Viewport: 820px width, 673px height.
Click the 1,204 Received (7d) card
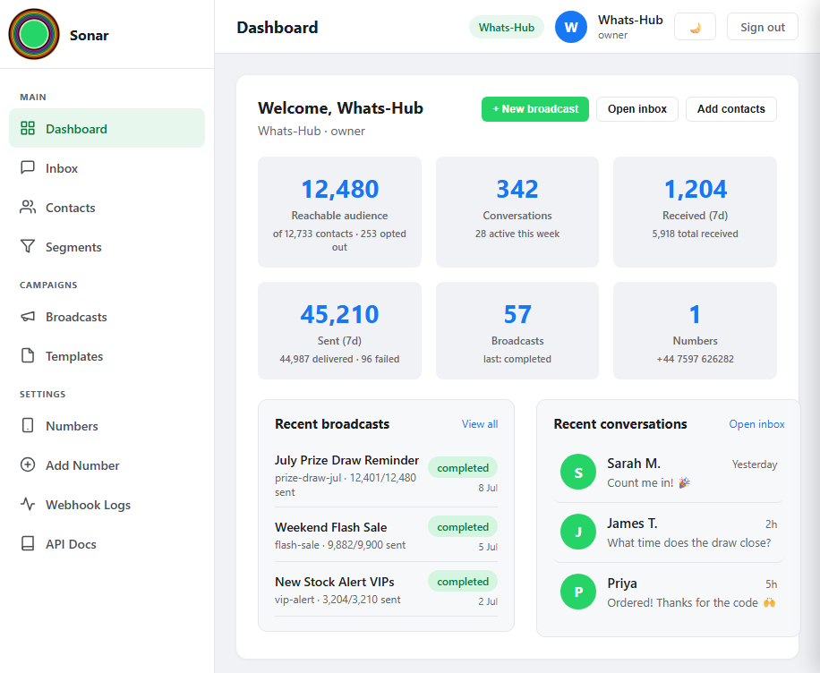(695, 212)
